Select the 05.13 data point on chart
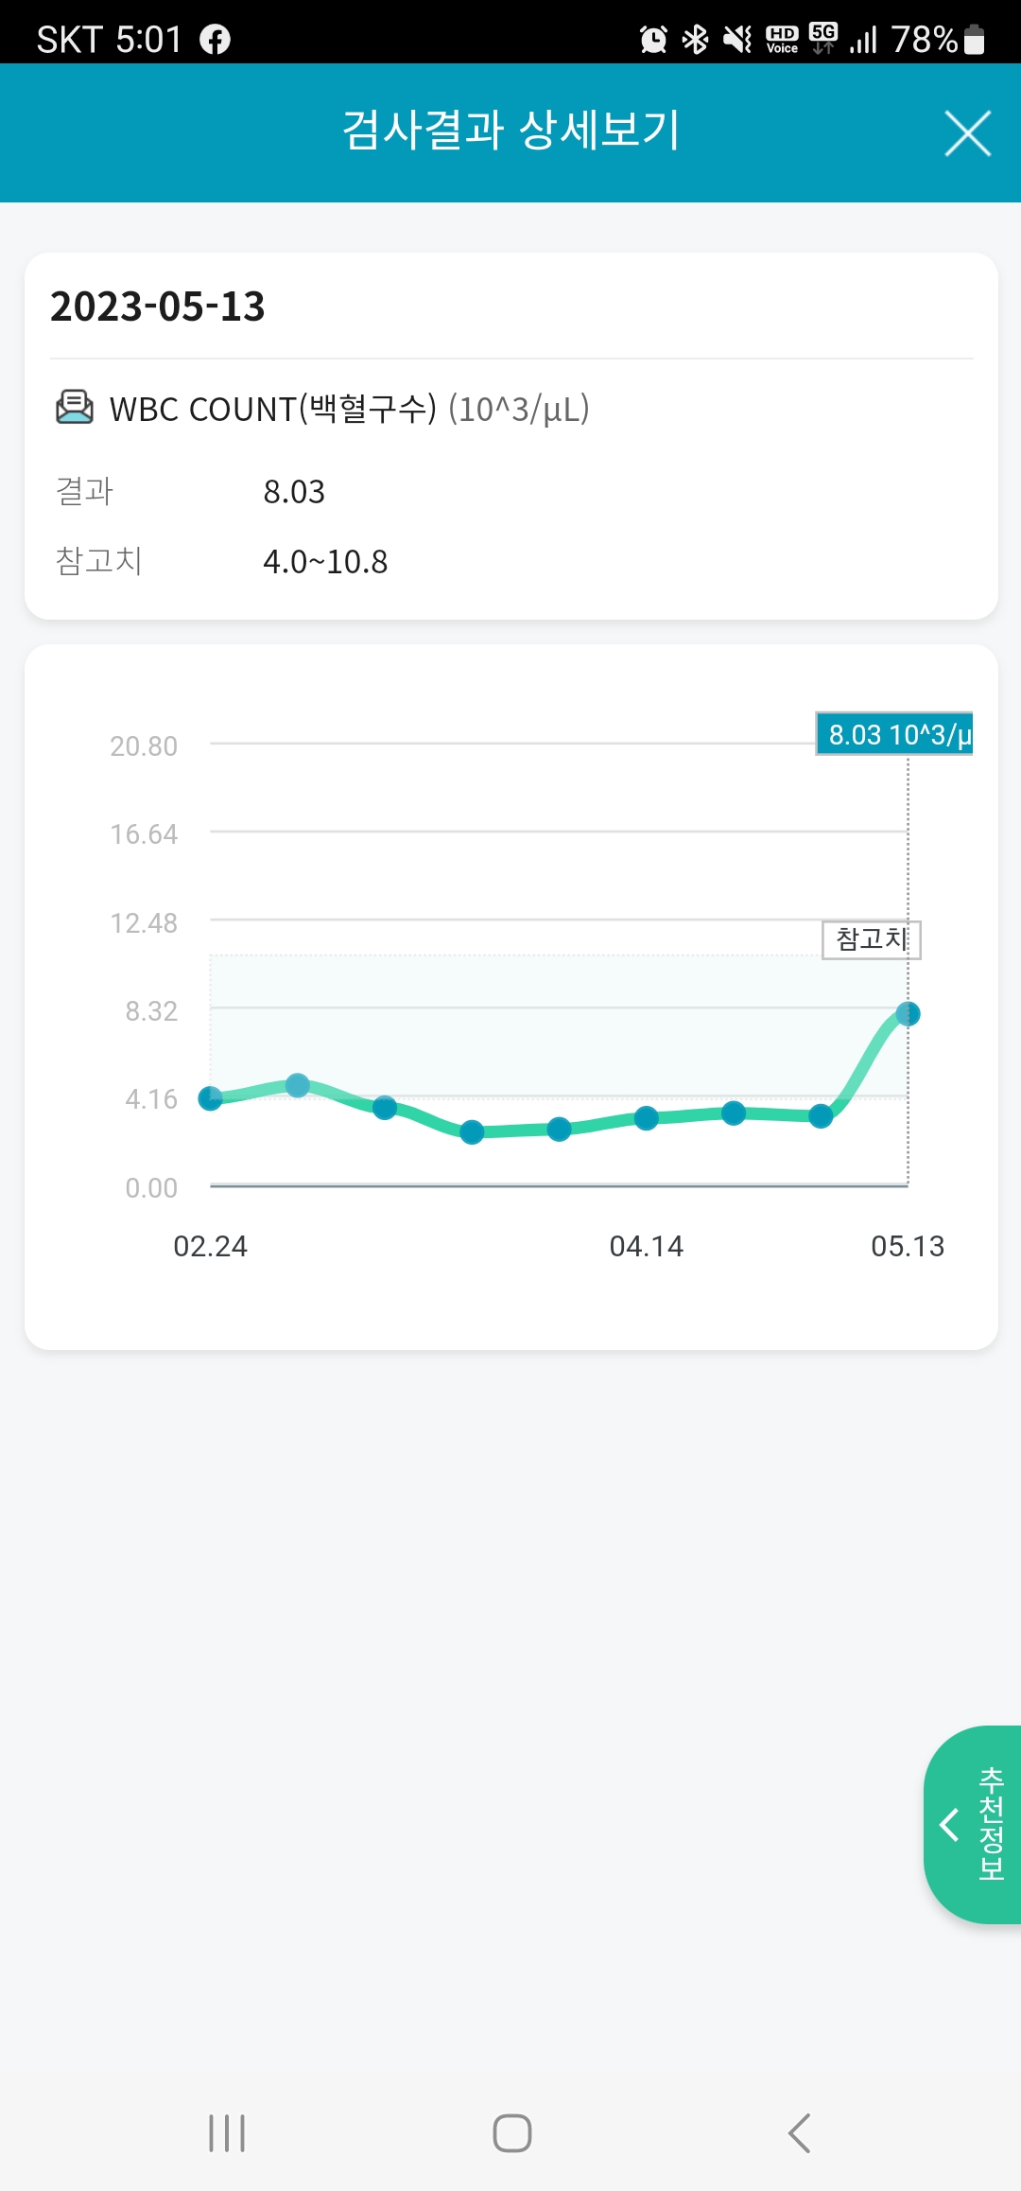Image resolution: width=1021 pixels, height=2191 pixels. [x=908, y=1014]
